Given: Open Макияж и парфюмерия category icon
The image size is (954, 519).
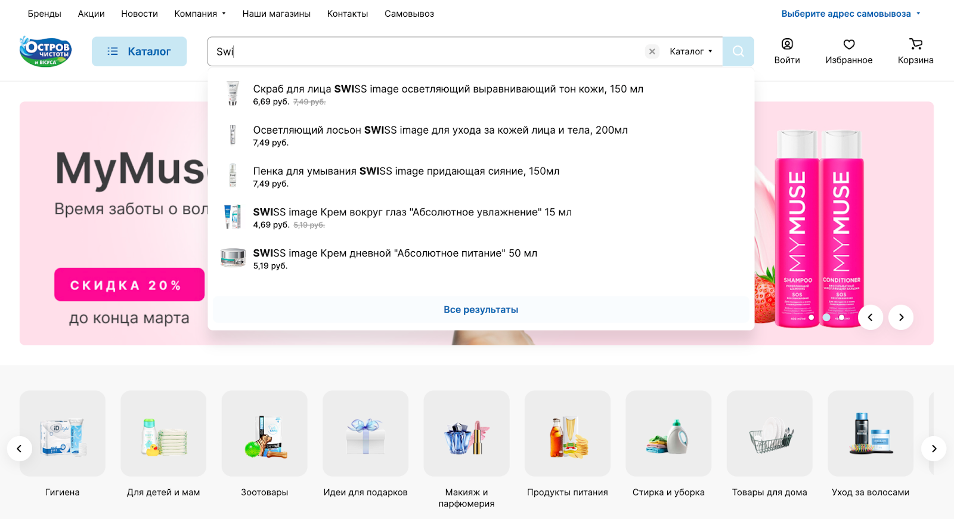Looking at the screenshot, I should click(x=467, y=434).
